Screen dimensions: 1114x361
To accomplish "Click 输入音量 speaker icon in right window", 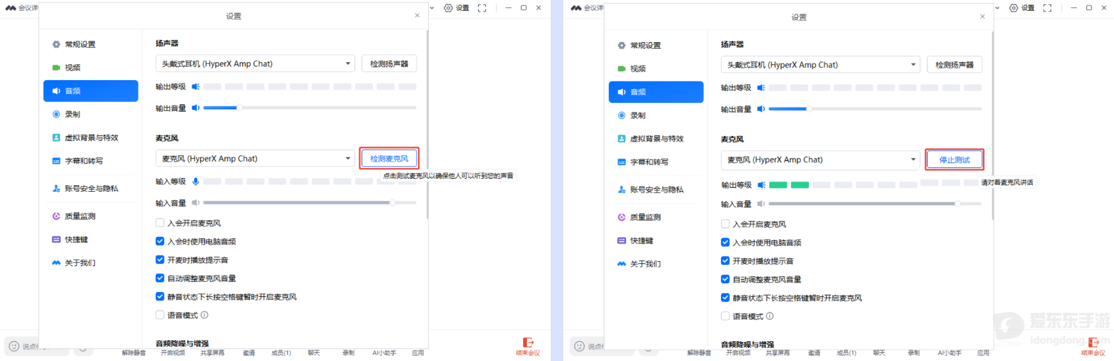I will 761,204.
